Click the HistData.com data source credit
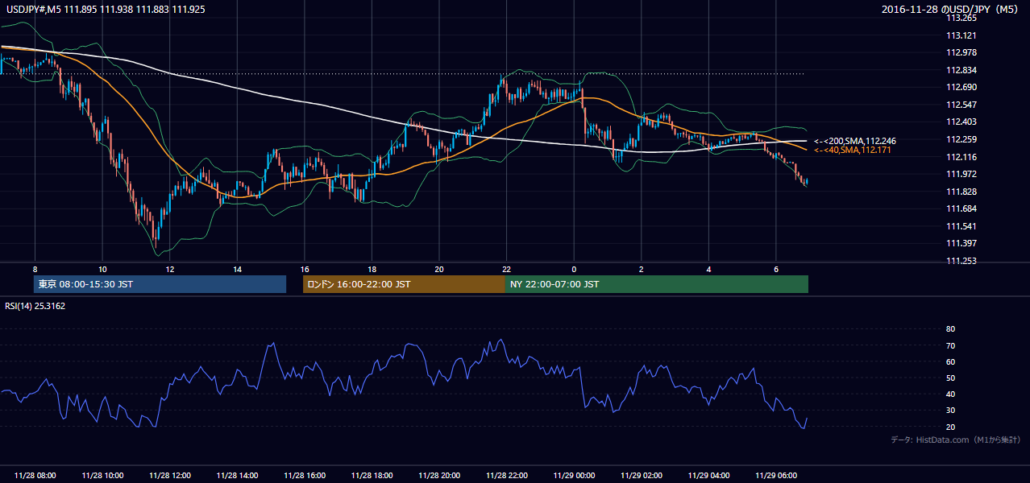This screenshot has height=483, width=1030. (955, 440)
